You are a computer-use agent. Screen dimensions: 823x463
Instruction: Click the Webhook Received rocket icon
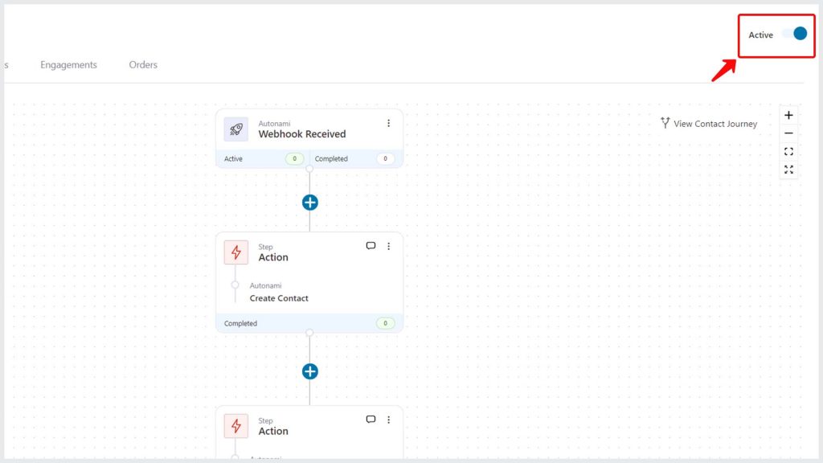(236, 129)
